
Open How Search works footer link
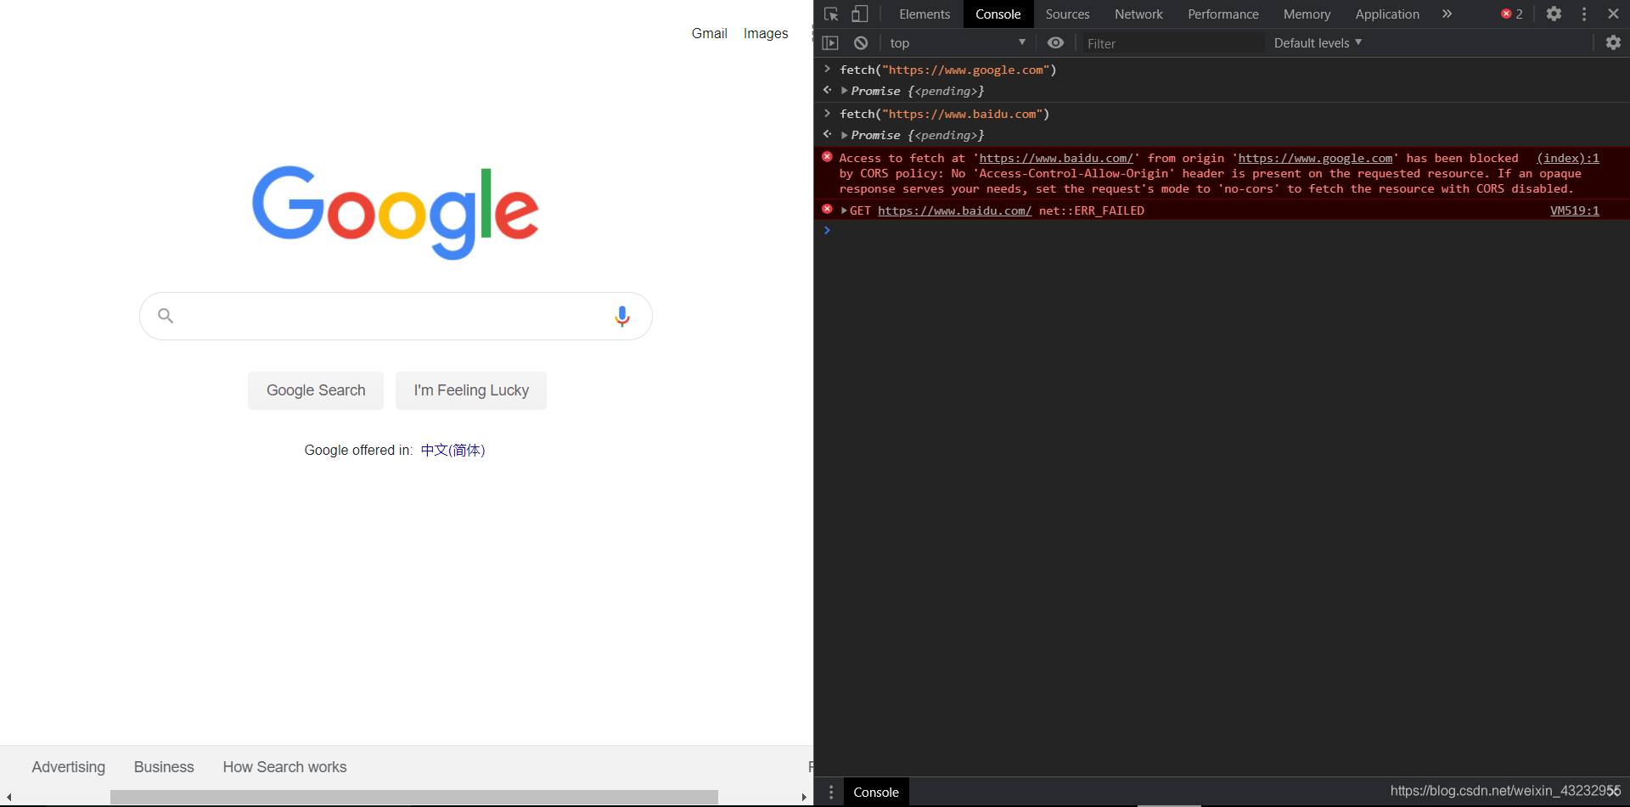click(284, 767)
